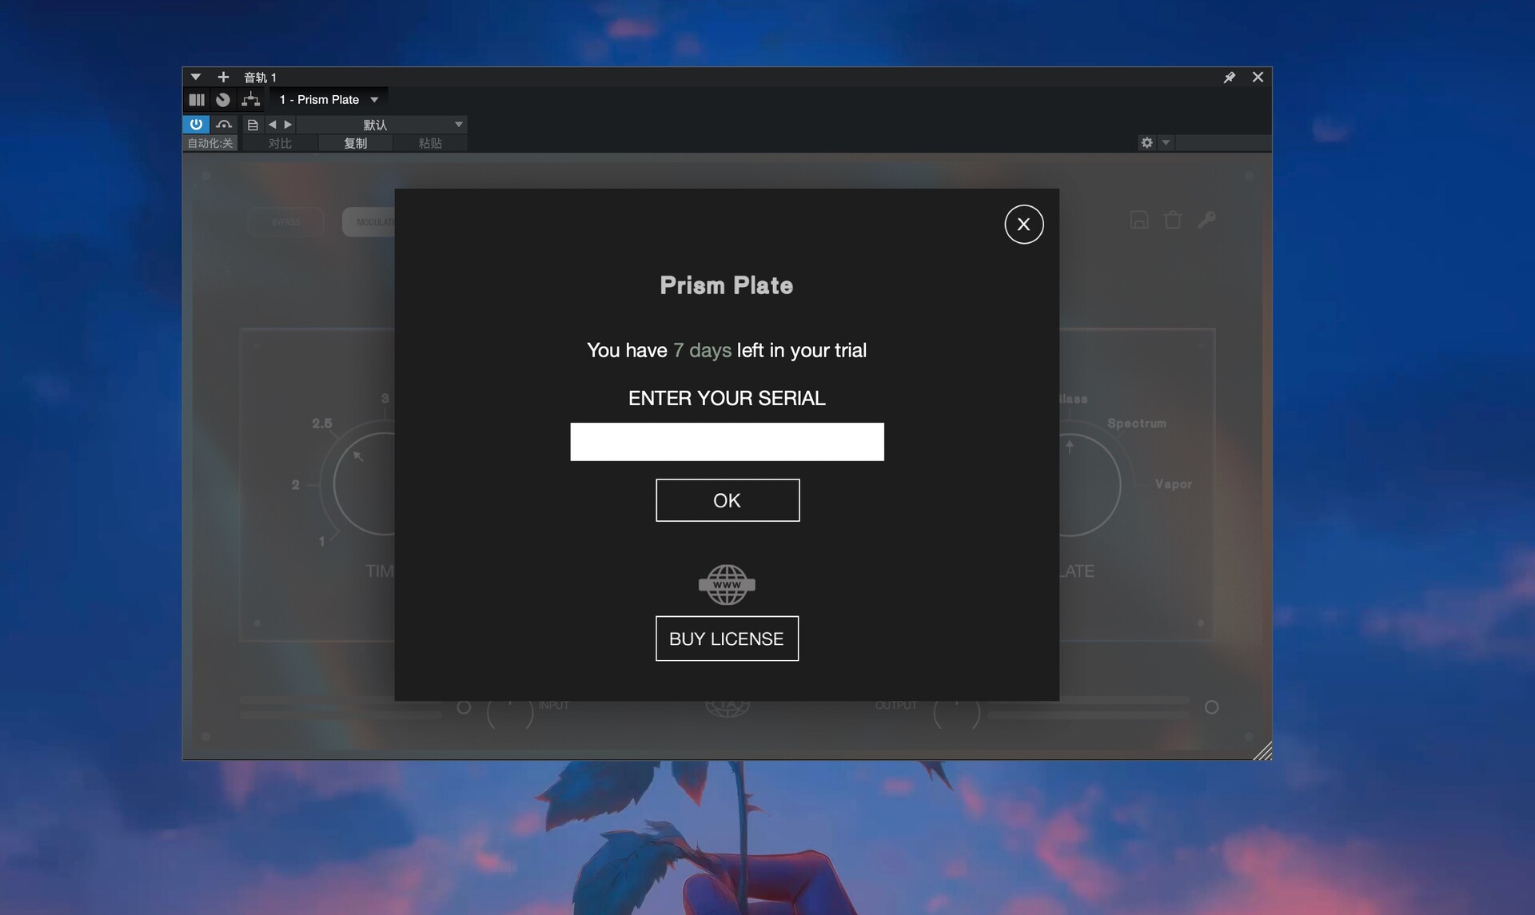This screenshot has width=1535, height=915.
Task: Click the three-bars channel editor icon
Action: [x=197, y=100]
